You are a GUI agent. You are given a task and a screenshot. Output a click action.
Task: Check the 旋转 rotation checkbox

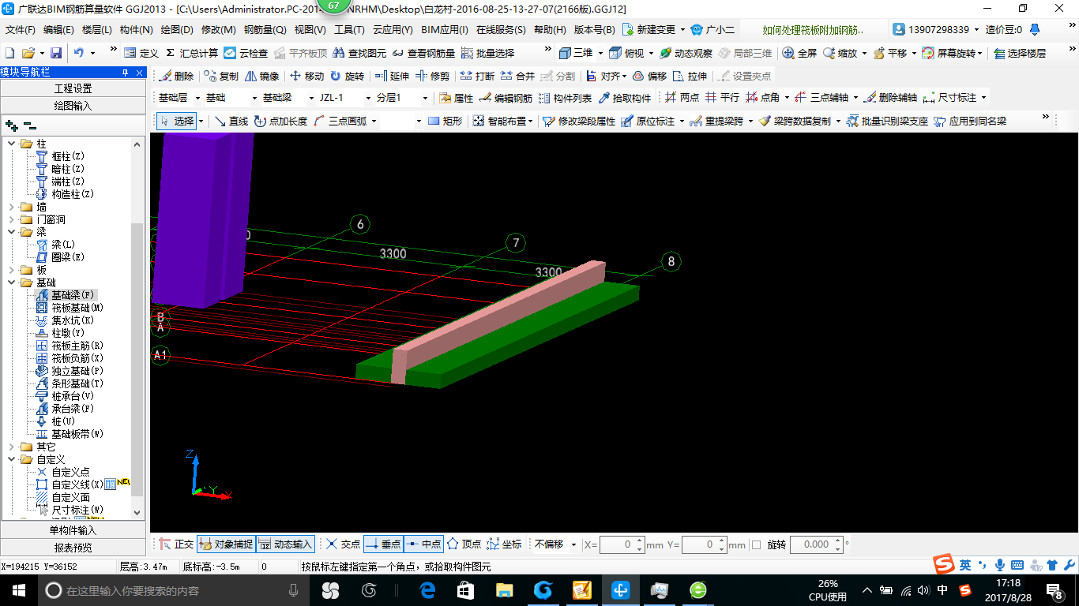(757, 544)
